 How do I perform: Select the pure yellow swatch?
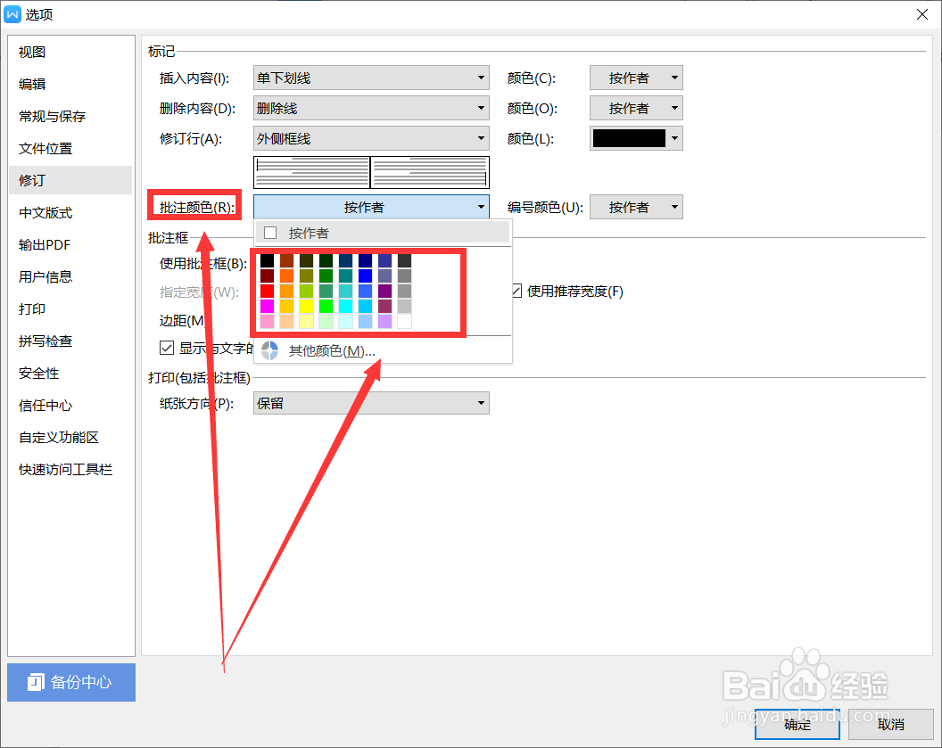tap(306, 306)
